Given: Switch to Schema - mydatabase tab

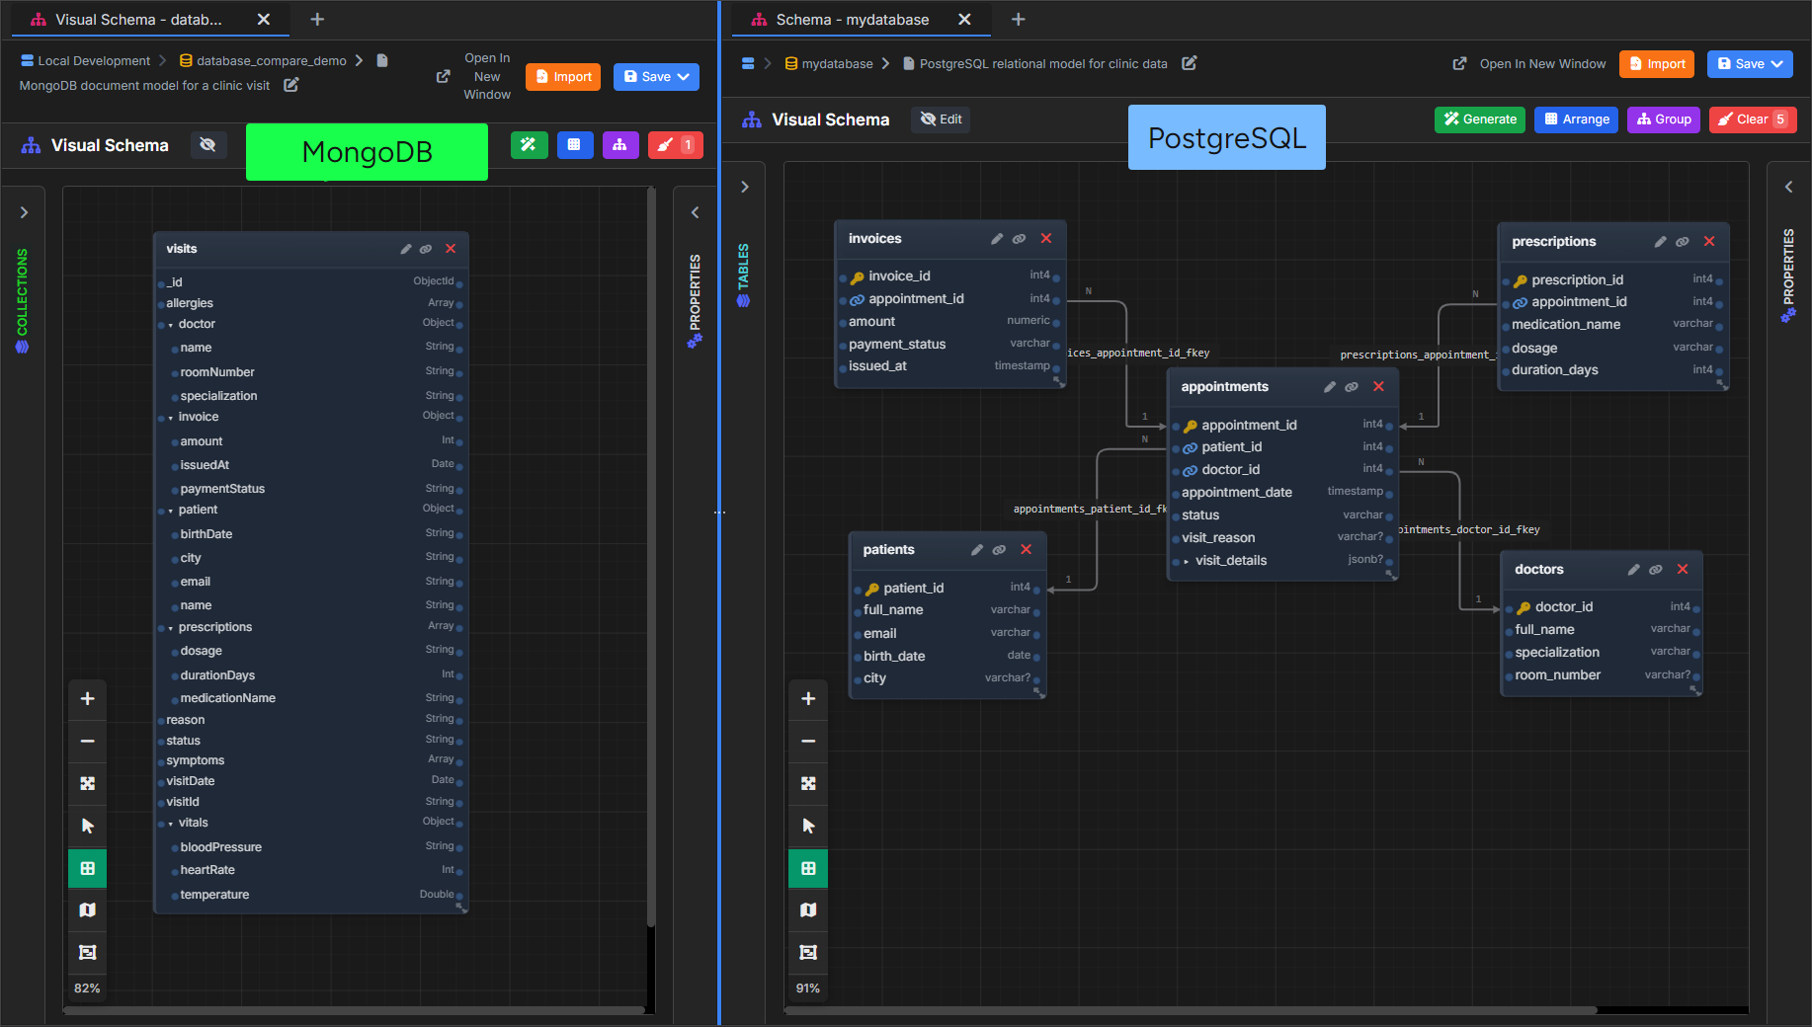Looking at the screenshot, I should pos(852,20).
